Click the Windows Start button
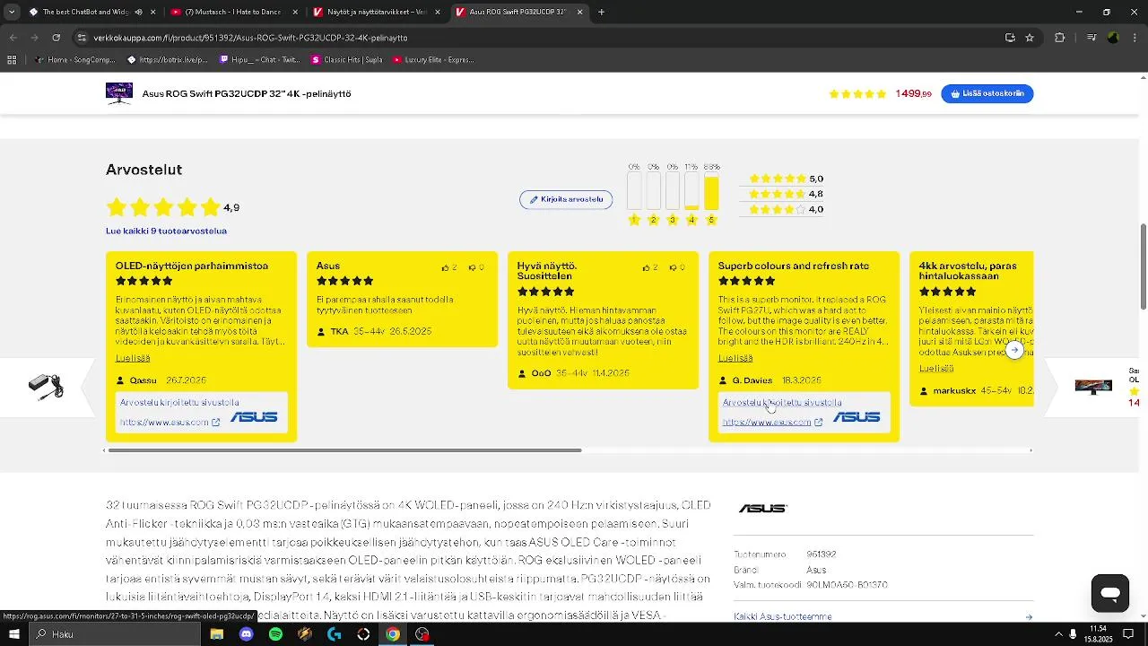 (x=14, y=634)
